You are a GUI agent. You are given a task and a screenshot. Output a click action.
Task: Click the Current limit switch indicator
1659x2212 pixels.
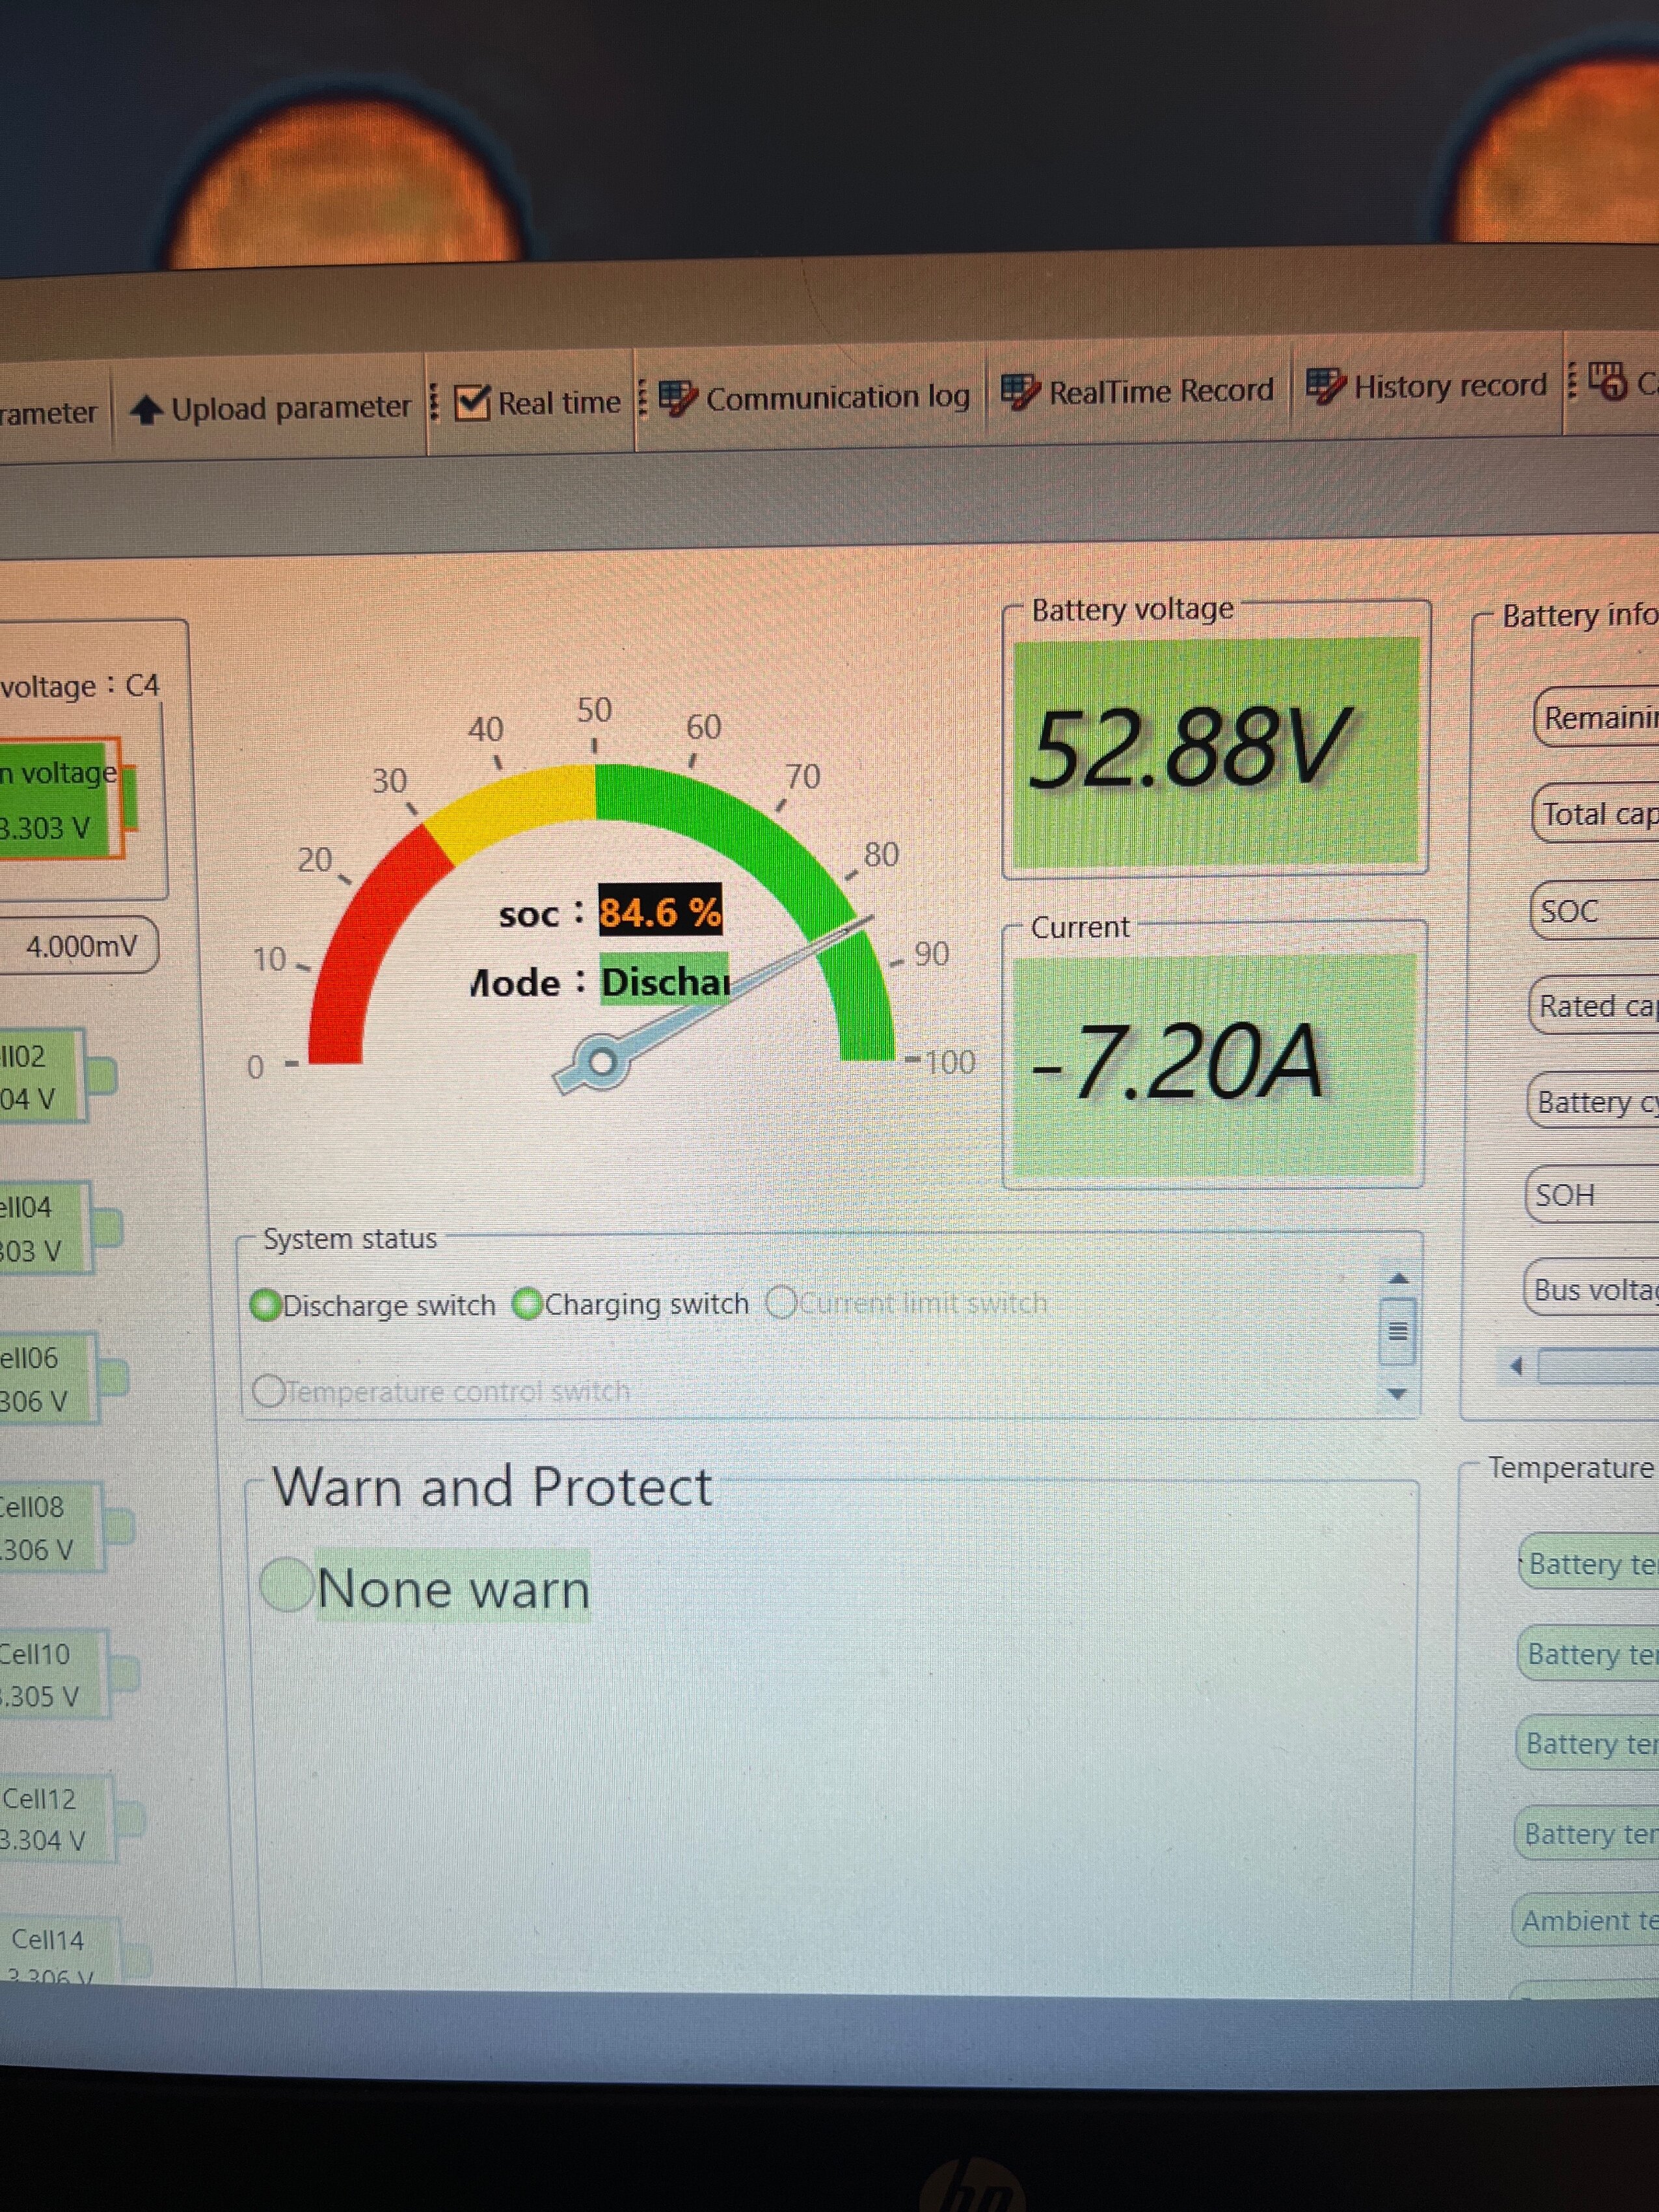781,1303
